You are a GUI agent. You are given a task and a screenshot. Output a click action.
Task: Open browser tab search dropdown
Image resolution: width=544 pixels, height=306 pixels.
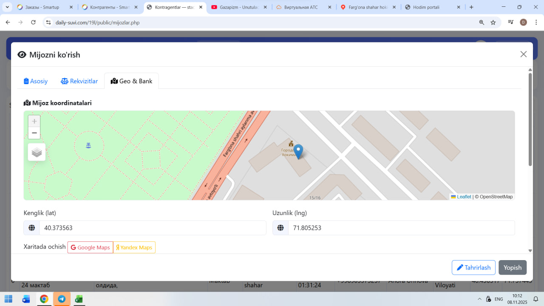(7, 7)
